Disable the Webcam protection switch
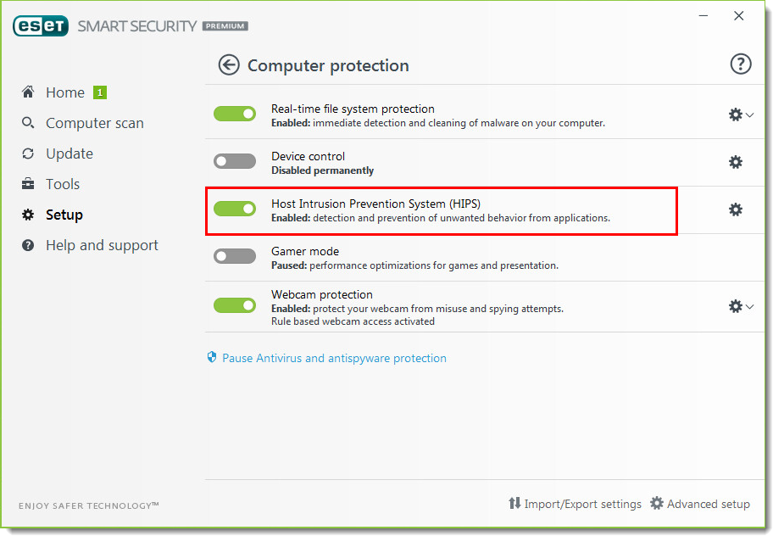 click(235, 305)
